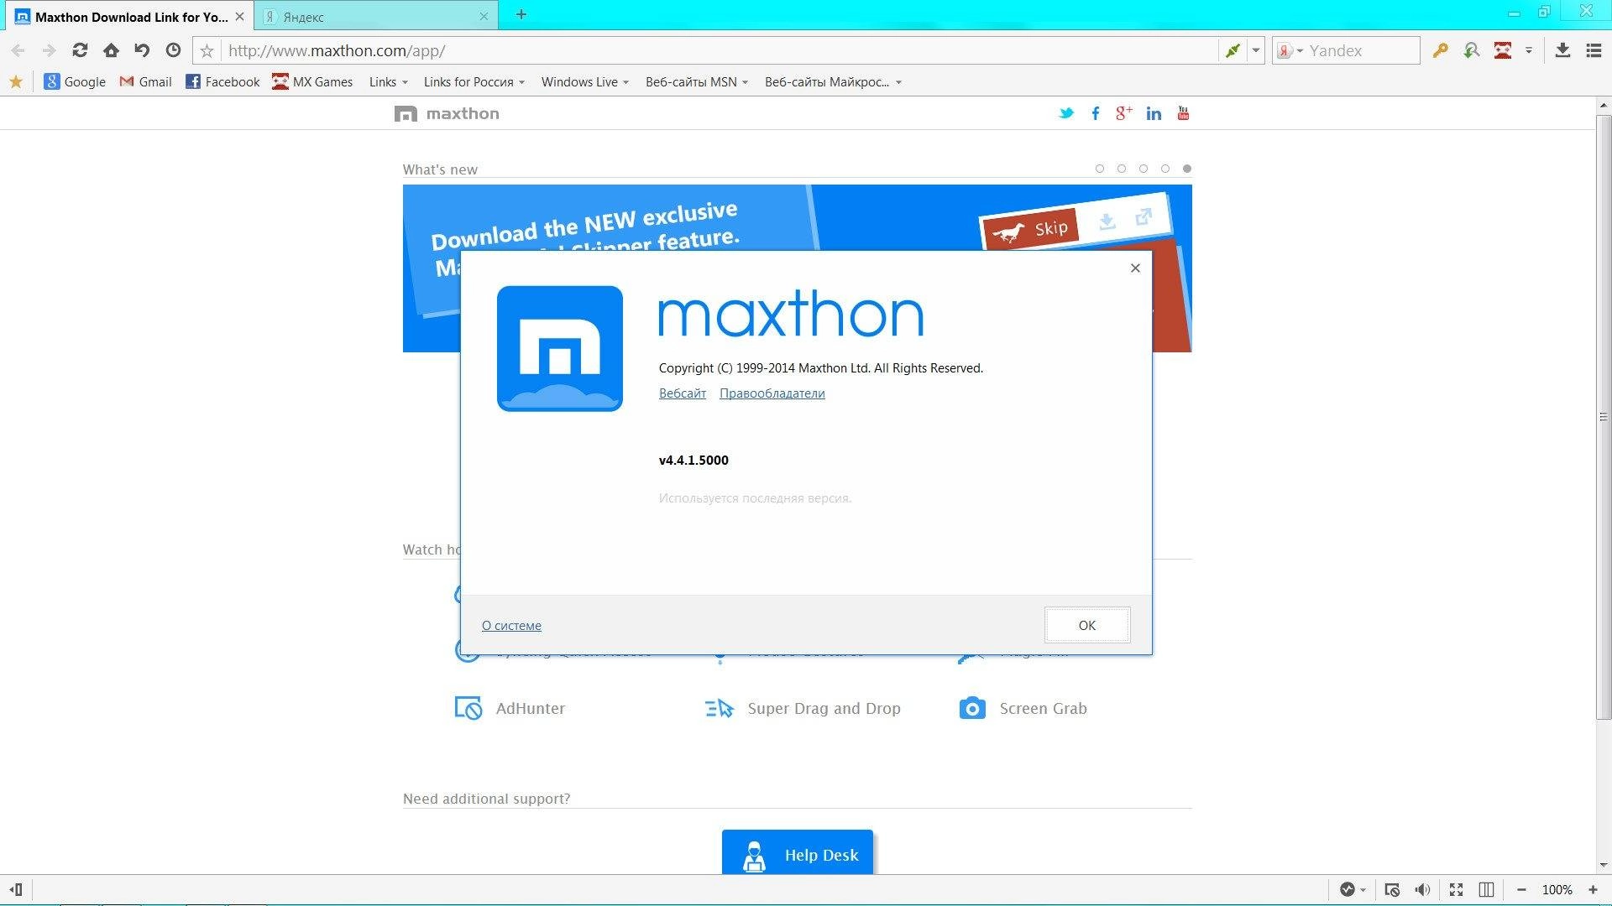
Task: Go back with the back arrow
Action: 18,50
